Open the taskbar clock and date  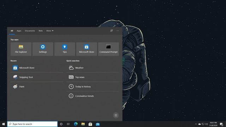213,124
